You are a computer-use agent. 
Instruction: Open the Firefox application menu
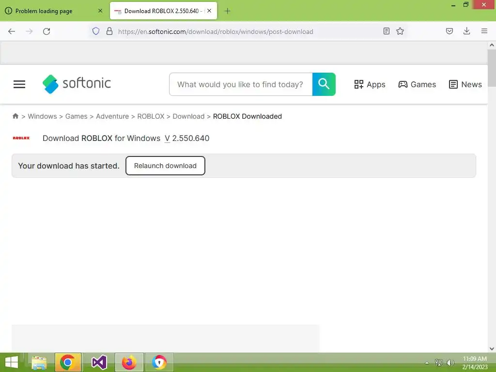tap(484, 31)
